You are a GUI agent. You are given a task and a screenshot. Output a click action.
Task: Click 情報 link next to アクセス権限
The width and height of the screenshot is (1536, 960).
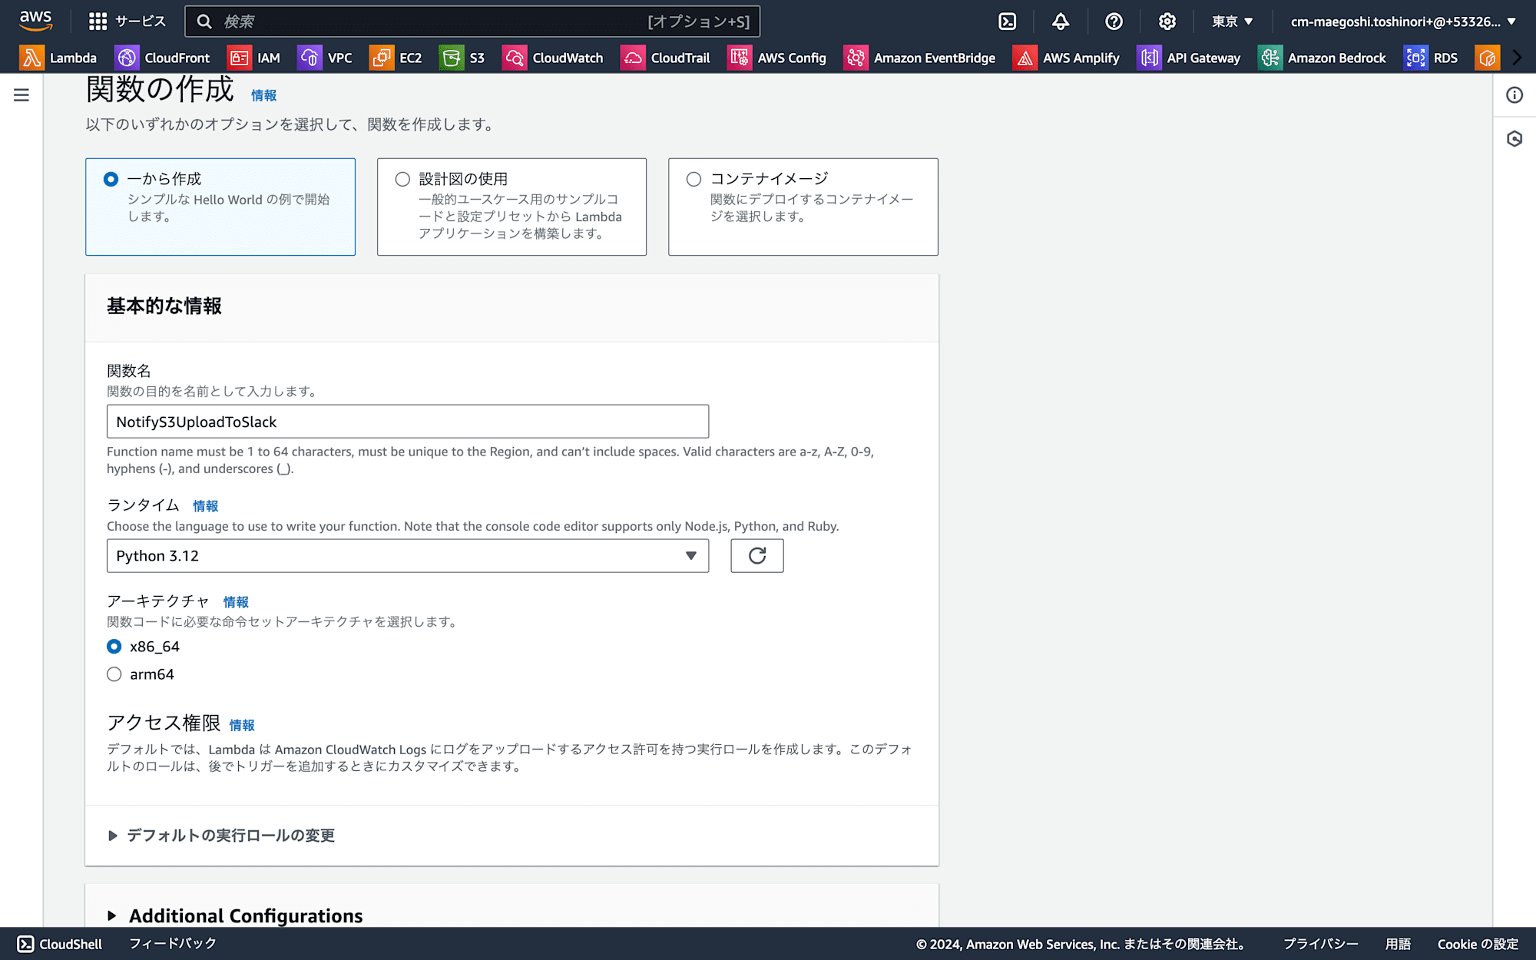click(242, 725)
